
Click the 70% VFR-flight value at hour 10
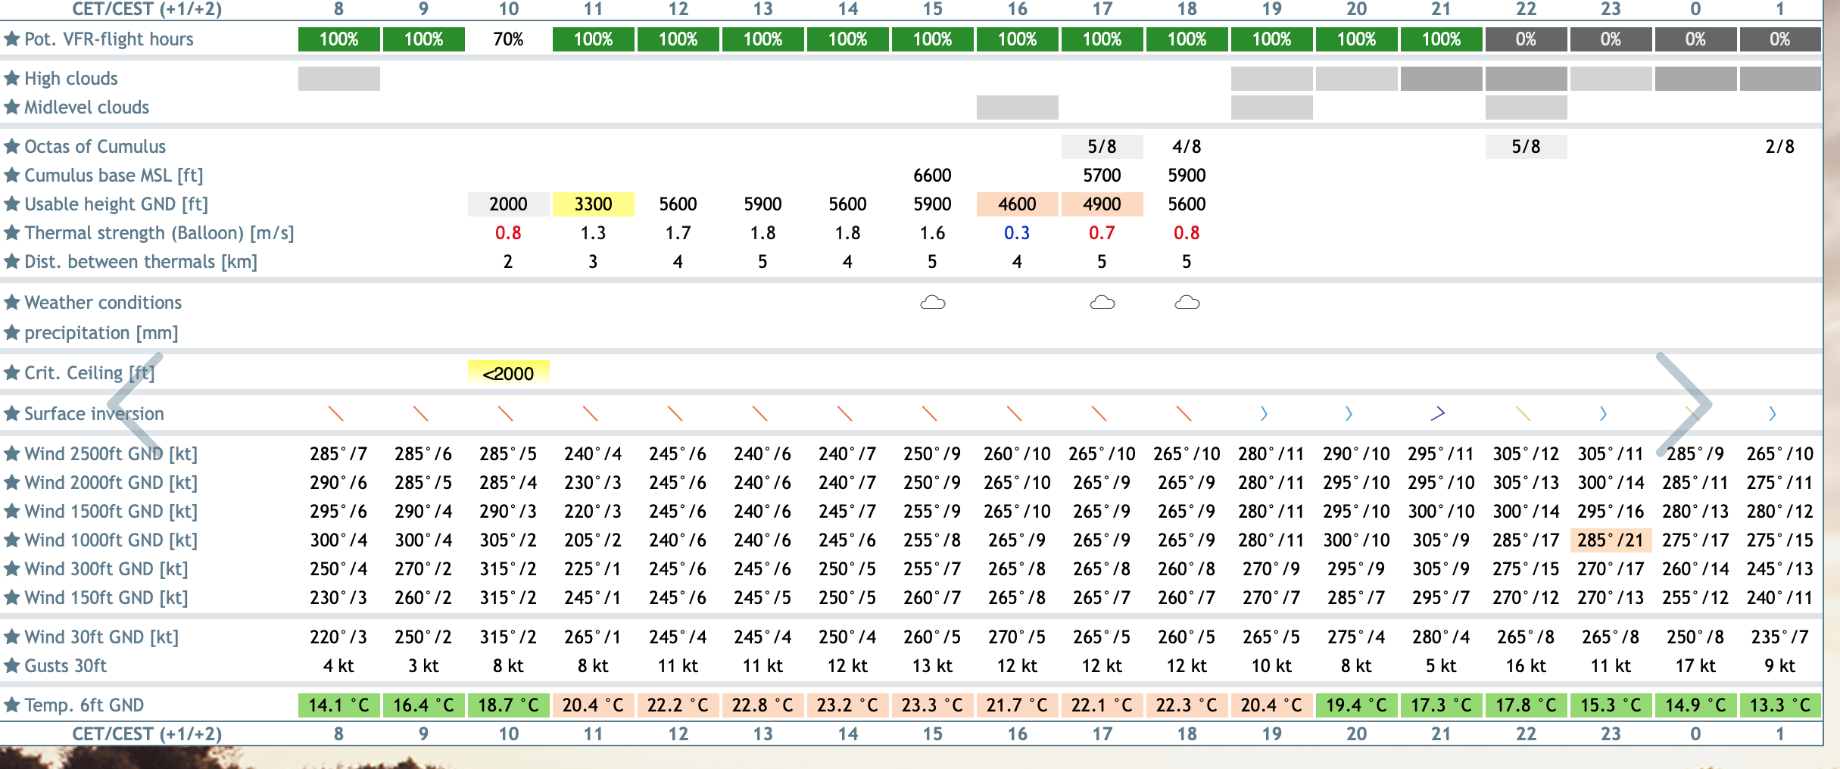coord(508,39)
